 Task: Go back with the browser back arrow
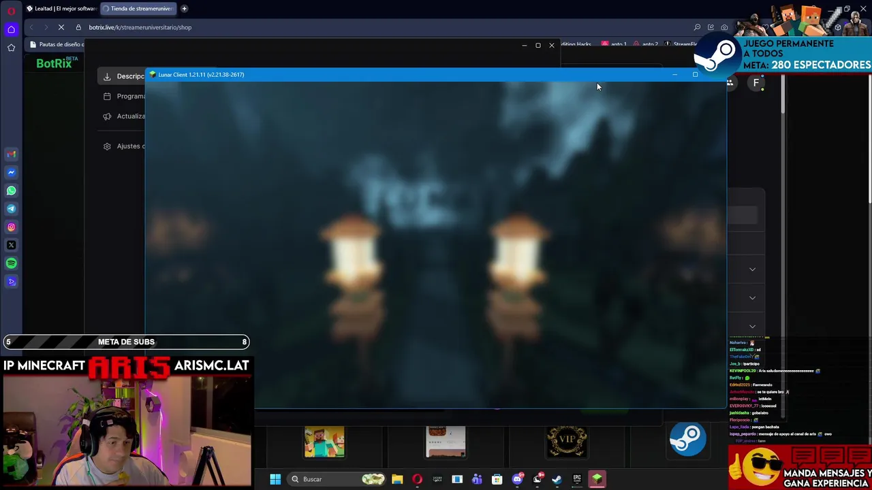(31, 27)
